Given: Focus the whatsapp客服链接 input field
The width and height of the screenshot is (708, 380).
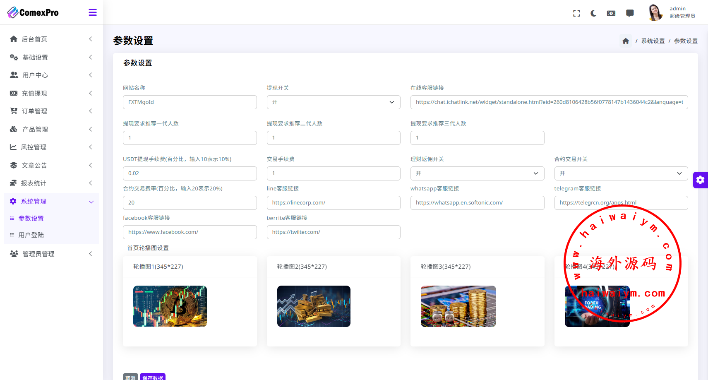Looking at the screenshot, I should click(477, 203).
